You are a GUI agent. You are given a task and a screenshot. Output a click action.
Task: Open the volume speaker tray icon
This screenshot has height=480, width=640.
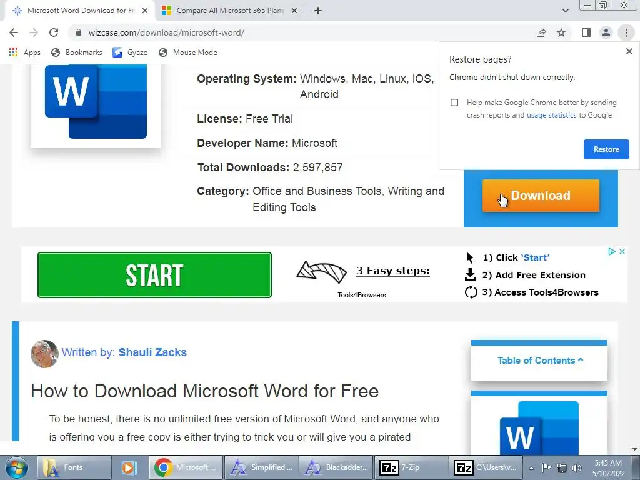tap(577, 468)
